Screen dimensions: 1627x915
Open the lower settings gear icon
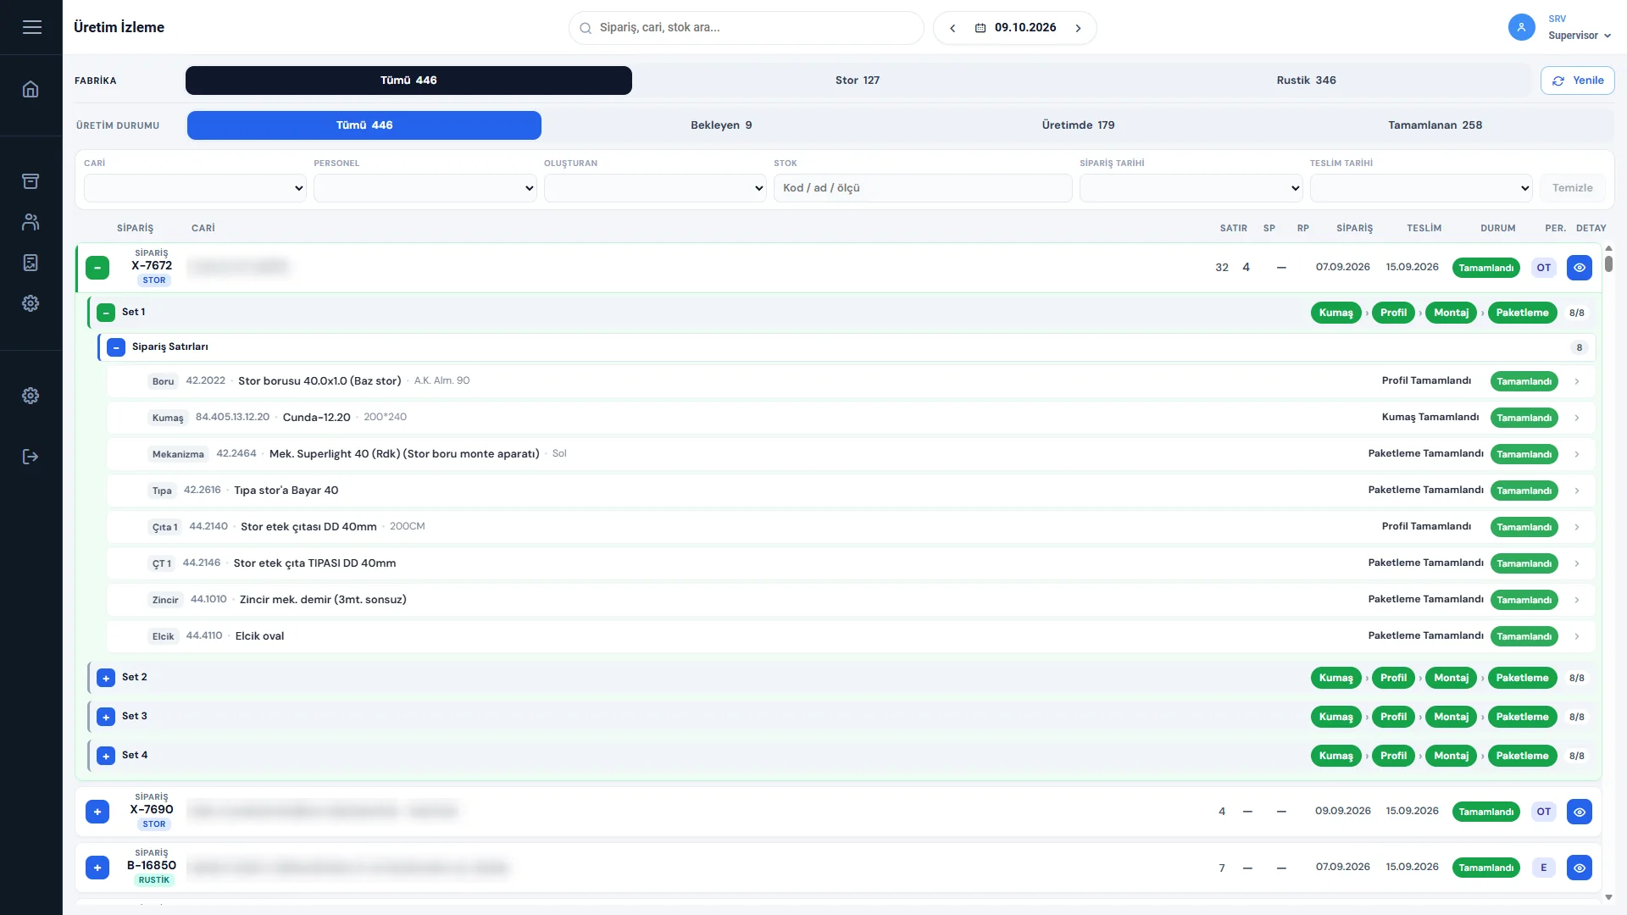[31, 396]
